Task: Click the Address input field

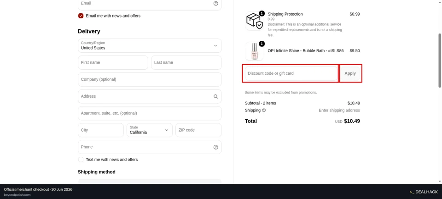Action: 150,96
